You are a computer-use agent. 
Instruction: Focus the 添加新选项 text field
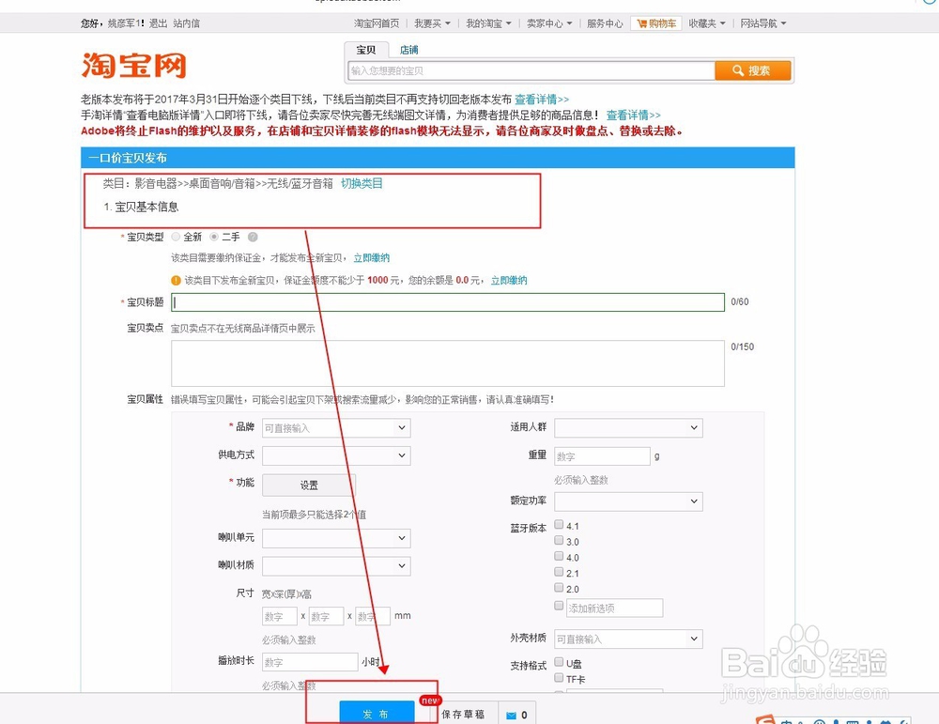[614, 608]
